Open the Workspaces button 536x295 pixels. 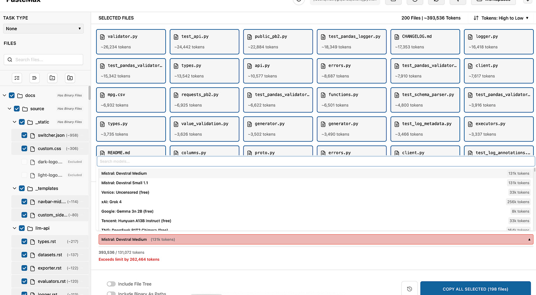tap(493, 1)
